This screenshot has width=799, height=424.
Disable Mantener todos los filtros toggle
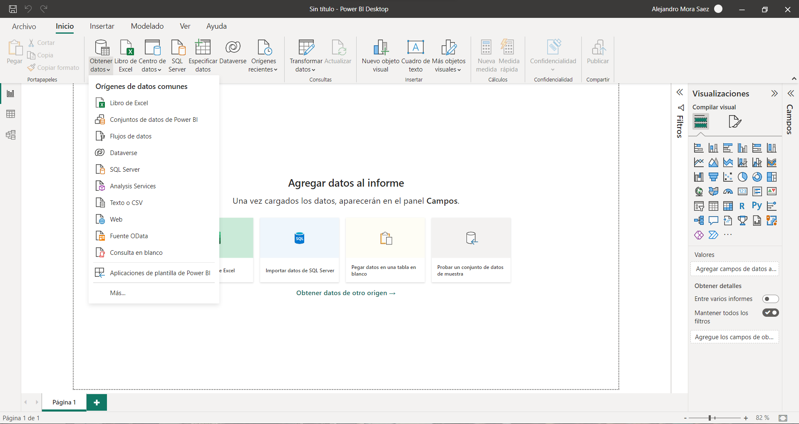(770, 313)
